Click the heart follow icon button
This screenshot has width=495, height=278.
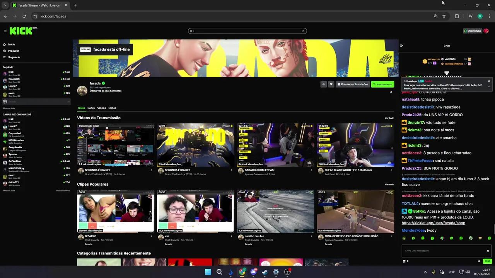point(331,84)
